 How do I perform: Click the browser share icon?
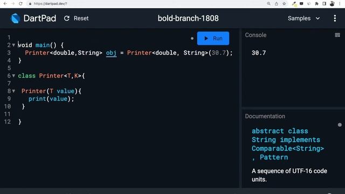click(277, 4)
